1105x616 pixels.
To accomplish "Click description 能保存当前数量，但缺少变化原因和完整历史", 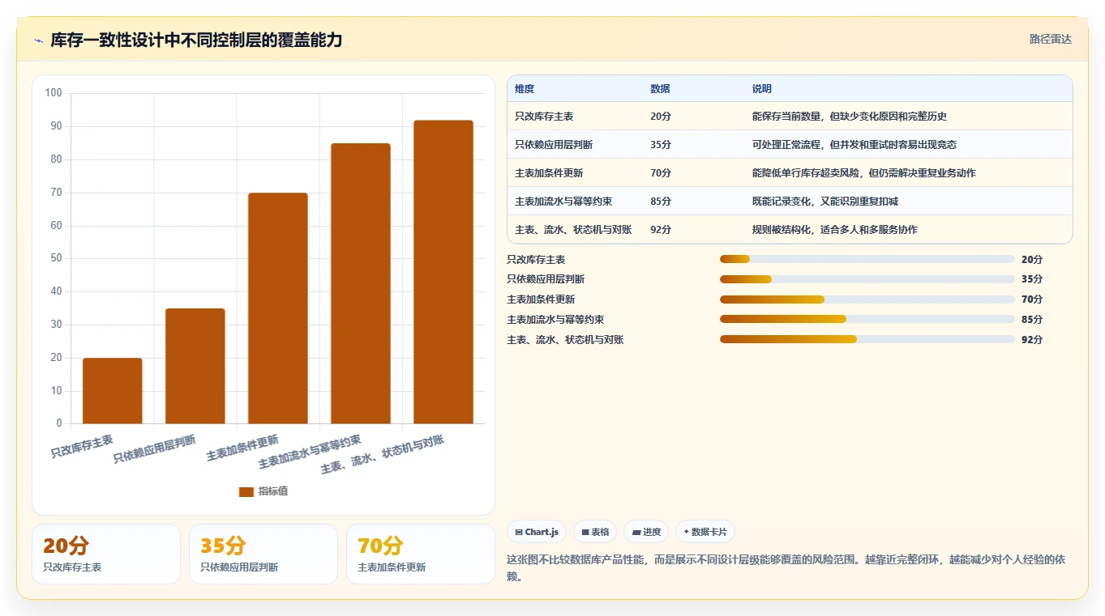I will tap(850, 117).
